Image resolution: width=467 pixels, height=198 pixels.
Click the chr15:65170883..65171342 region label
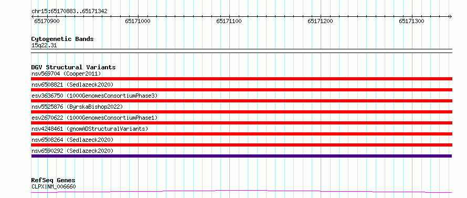pyautogui.click(x=69, y=12)
